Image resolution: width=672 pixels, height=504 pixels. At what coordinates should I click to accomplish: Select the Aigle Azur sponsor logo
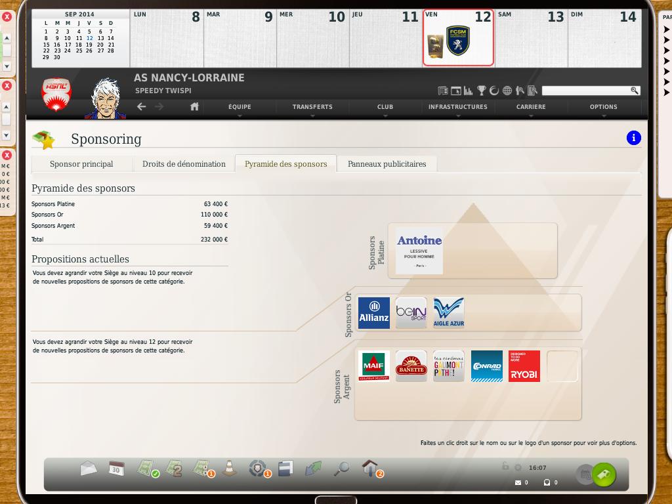[x=449, y=313]
